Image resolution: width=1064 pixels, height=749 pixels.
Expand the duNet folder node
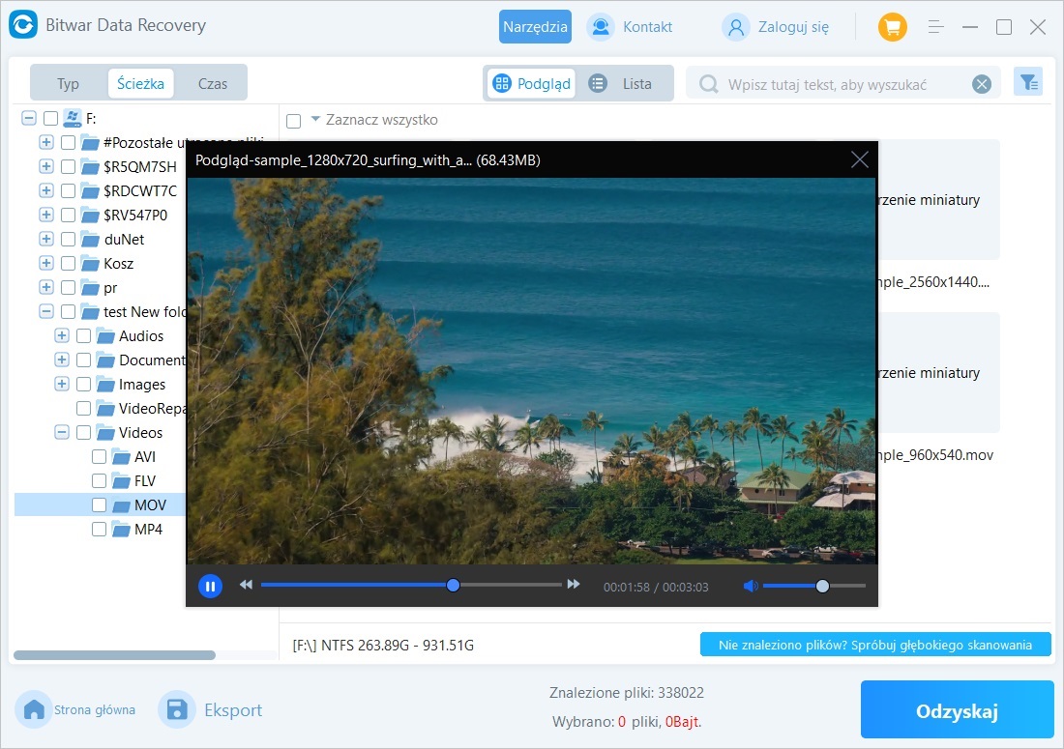pos(46,239)
